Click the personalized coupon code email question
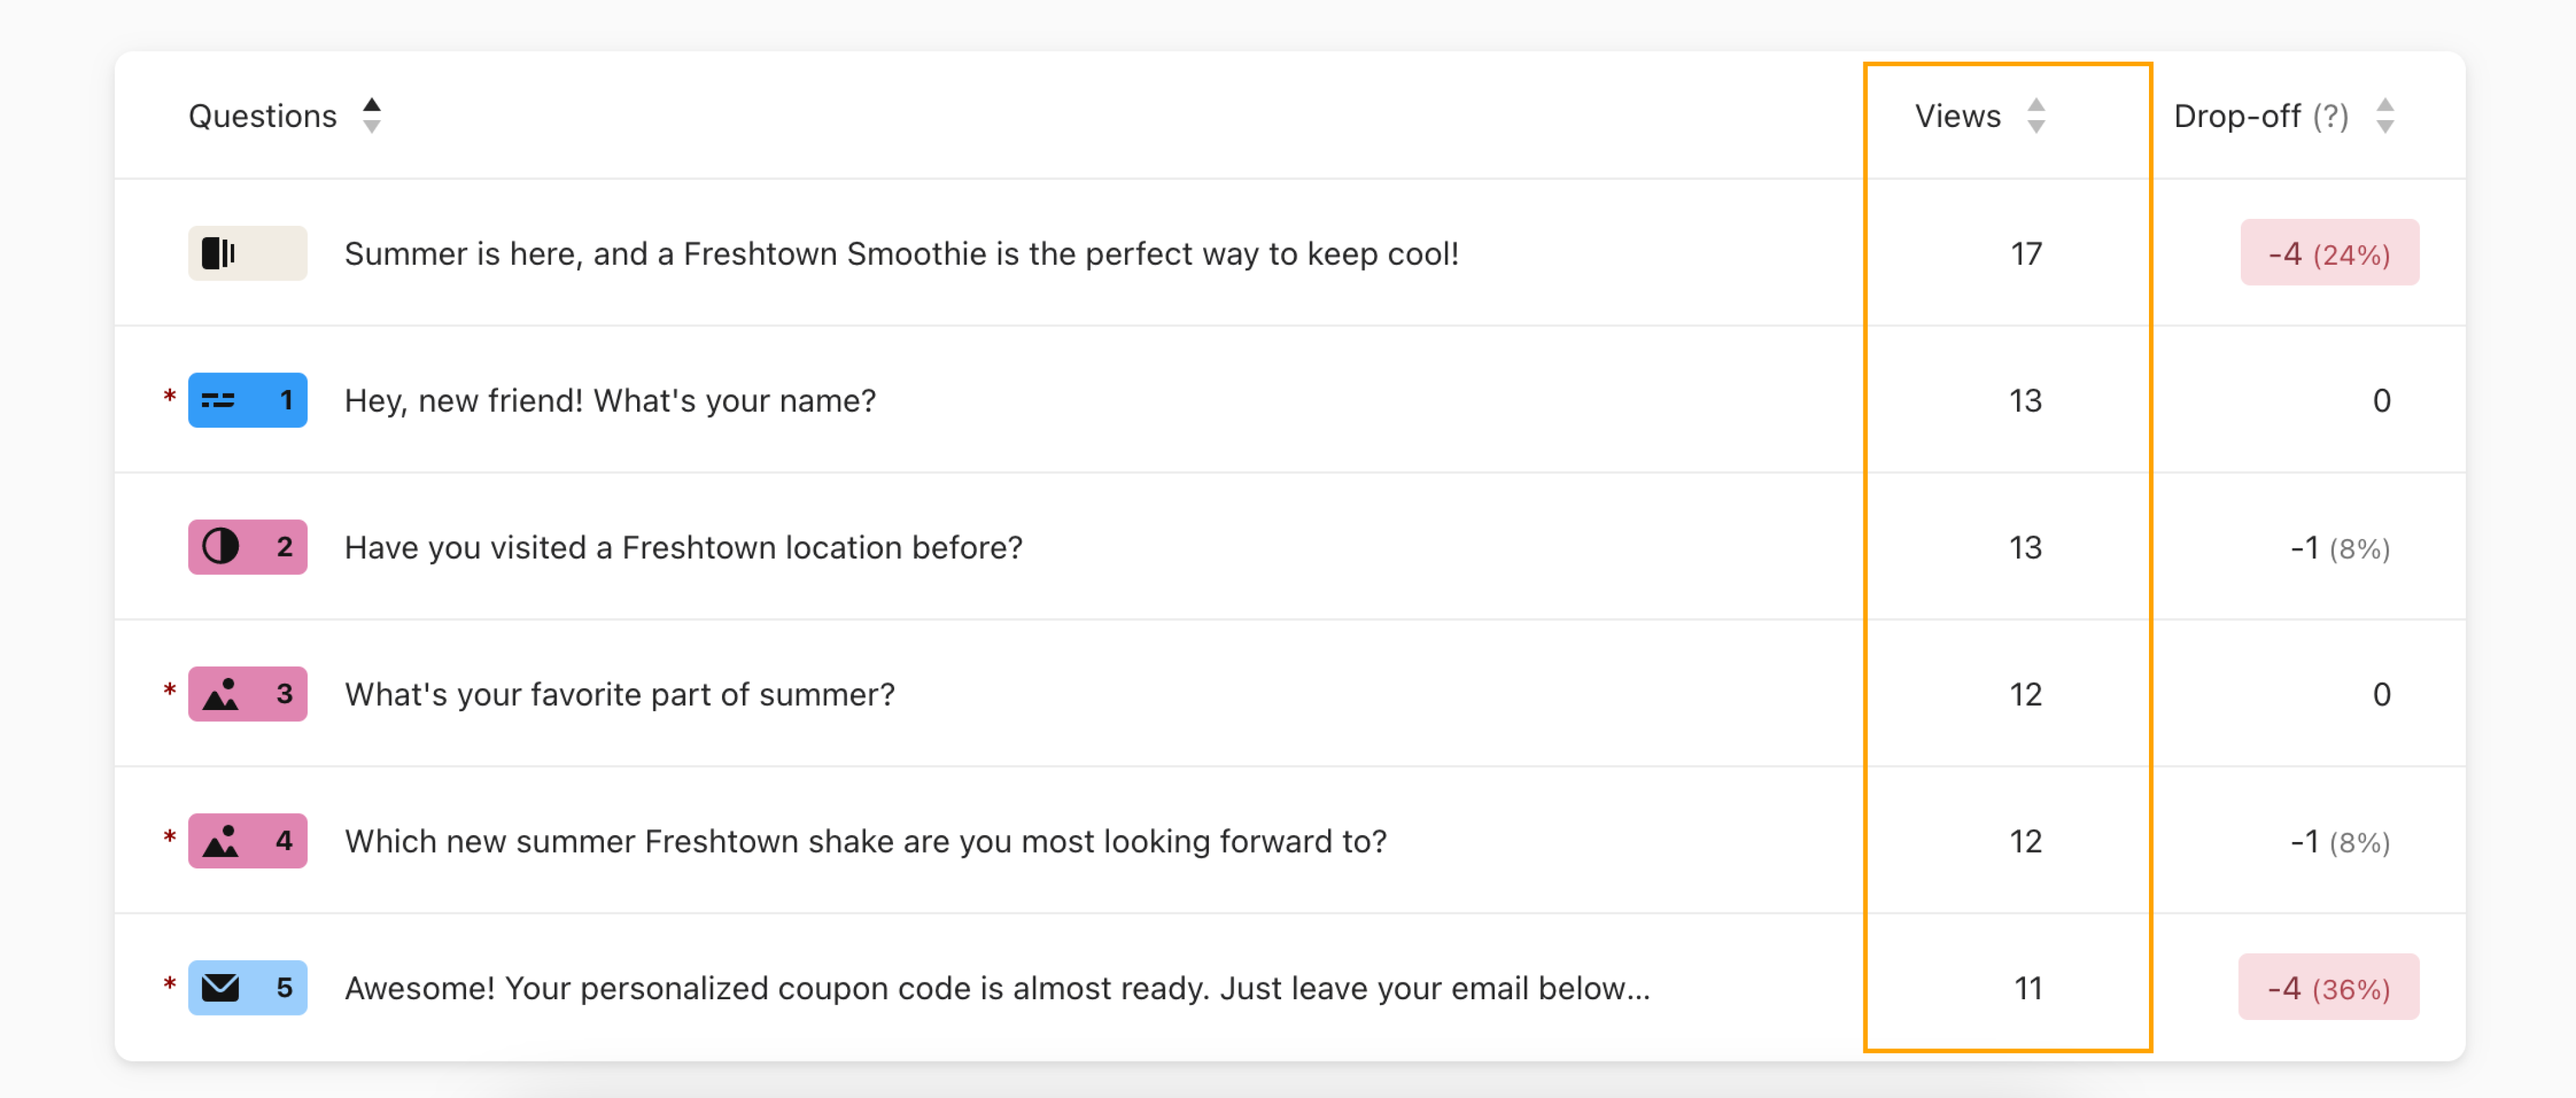Screen dimensions: 2576x1098 click(x=997, y=988)
